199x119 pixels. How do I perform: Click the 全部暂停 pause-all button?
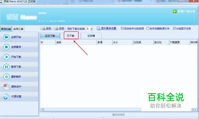(x=19, y=47)
